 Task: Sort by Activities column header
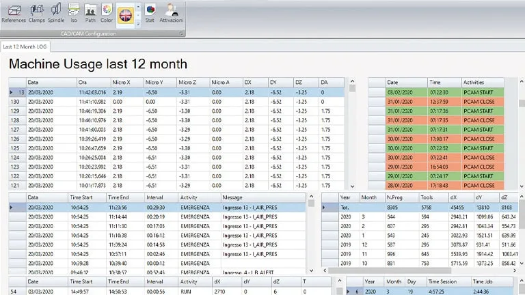pos(483,82)
